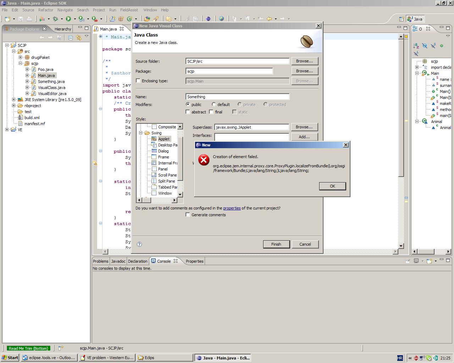Viewport: 454px width, 363px height.
Task: Click the Finish button in wizard
Action: pos(276,244)
